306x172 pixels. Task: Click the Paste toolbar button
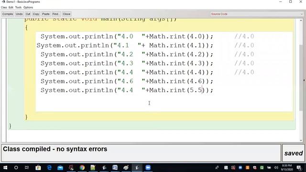point(46,14)
